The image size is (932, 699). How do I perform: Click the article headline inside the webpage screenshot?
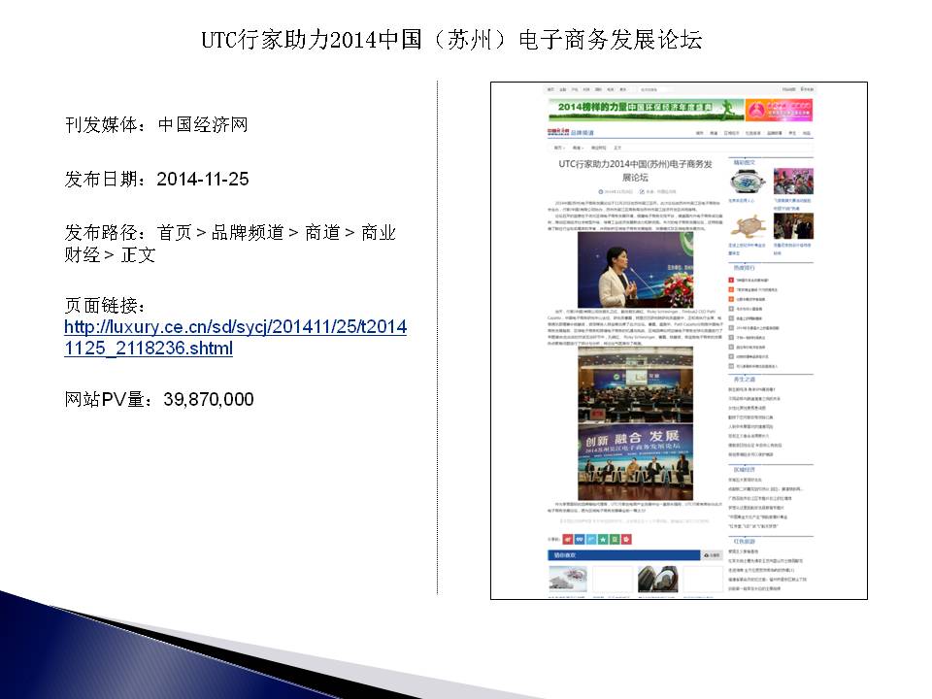coord(635,170)
